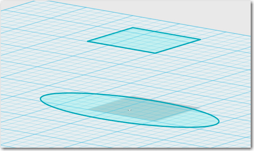Click the rectangle's bottom corner vertex
This screenshot has height=151, width=254.
tap(155, 53)
